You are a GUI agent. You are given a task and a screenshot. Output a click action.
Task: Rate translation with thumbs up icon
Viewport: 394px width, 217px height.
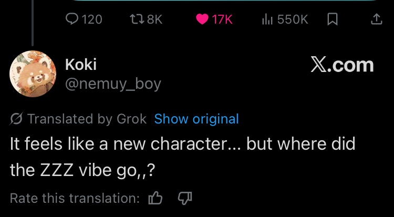click(155, 198)
